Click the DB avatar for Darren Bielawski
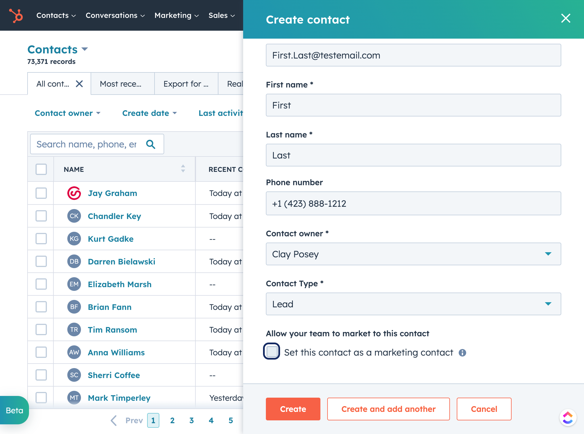This screenshot has width=584, height=434. point(74,261)
